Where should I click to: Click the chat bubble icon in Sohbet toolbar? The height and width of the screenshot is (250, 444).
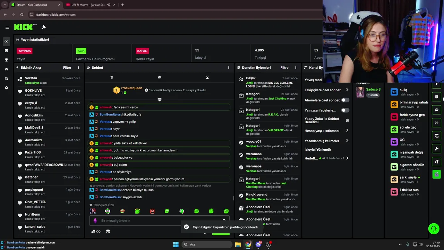tap(160, 77)
